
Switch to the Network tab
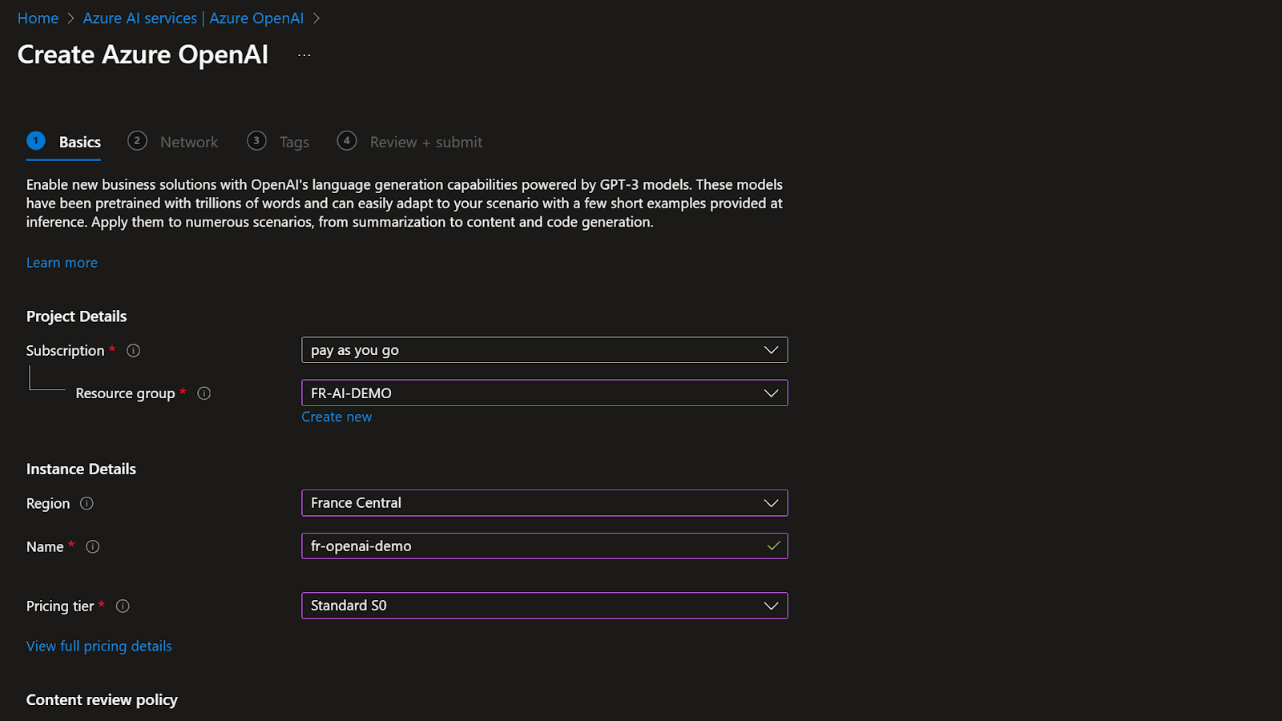pos(189,142)
